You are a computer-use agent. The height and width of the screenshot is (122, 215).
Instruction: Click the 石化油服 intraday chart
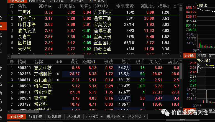tap(206, 83)
